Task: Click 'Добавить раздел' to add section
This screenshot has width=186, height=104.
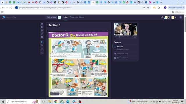Action: pos(123,49)
